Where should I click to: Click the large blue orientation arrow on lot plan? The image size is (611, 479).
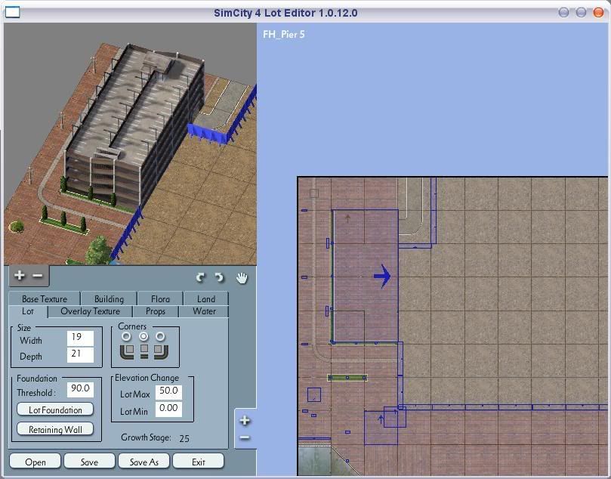[383, 276]
